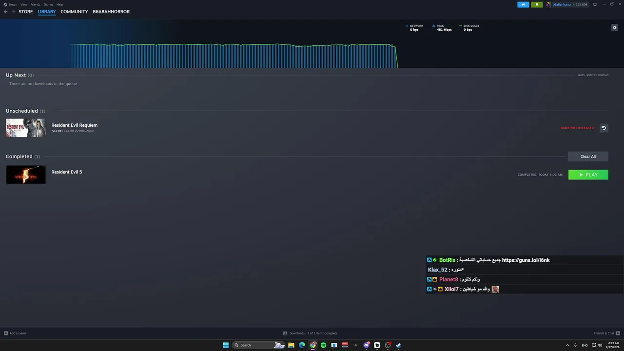
Task: Click the Xilol7 chat username
Action: [451, 289]
